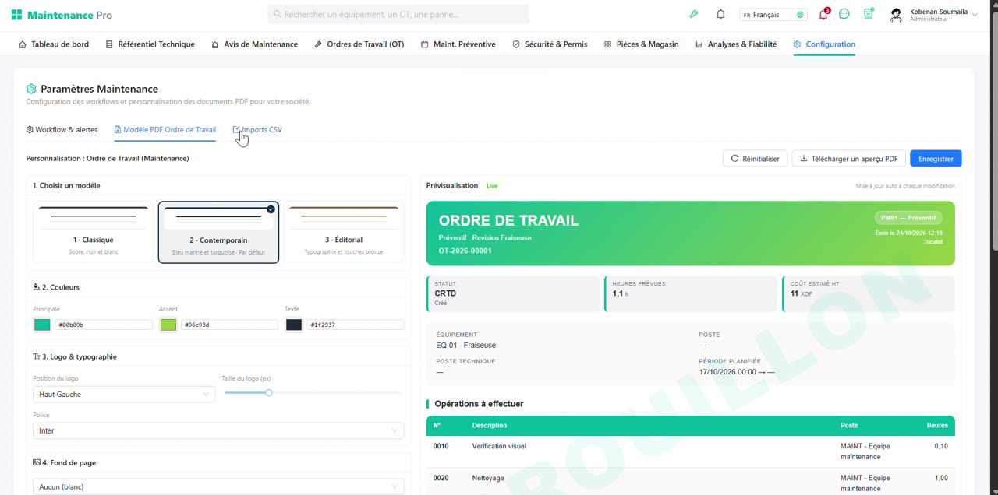The height and width of the screenshot is (495, 998).
Task: Click the Principale hex value field
Action: [x=104, y=325]
